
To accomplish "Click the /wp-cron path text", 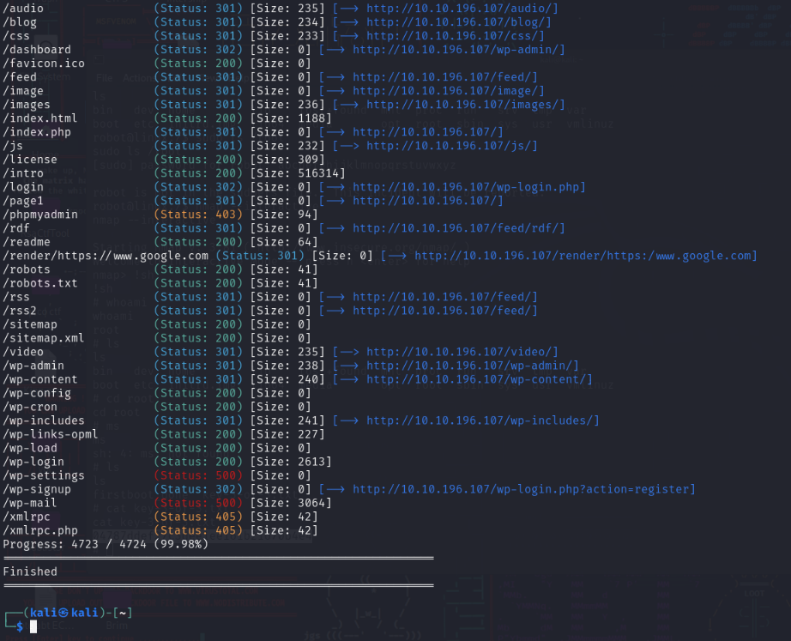I will point(30,407).
